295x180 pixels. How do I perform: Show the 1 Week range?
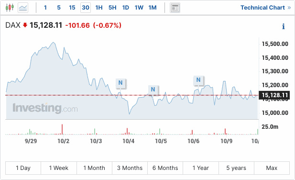[59, 168]
